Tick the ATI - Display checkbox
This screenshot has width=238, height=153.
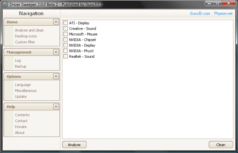coord(66,23)
